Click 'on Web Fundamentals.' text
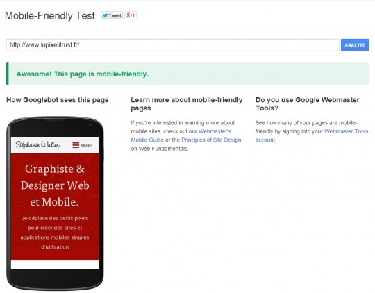This screenshot has width=375, height=293. click(x=160, y=149)
